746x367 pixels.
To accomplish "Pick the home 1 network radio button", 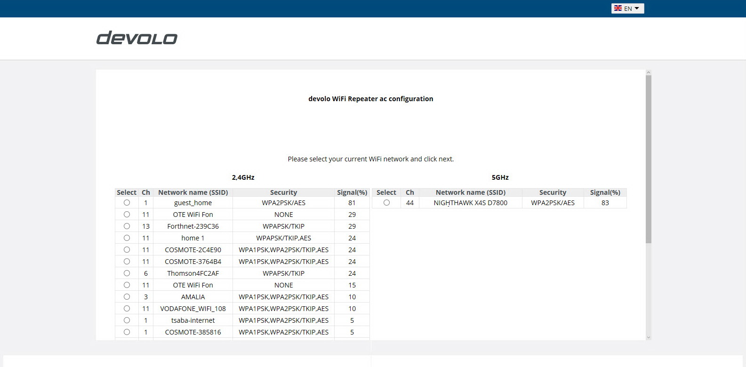I will click(127, 238).
